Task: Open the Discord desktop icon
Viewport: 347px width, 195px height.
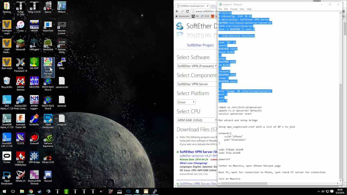Action: click(48, 176)
